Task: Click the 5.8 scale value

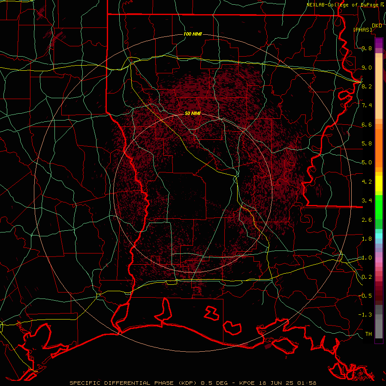Action: (x=367, y=144)
